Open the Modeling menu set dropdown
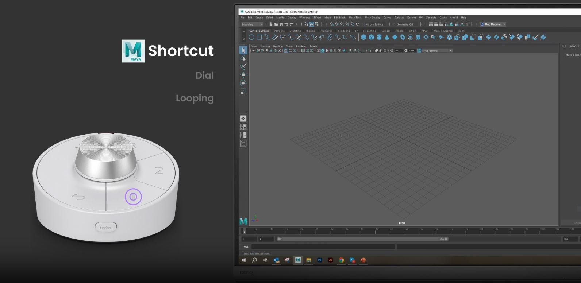The width and height of the screenshot is (581, 283). 252,24
